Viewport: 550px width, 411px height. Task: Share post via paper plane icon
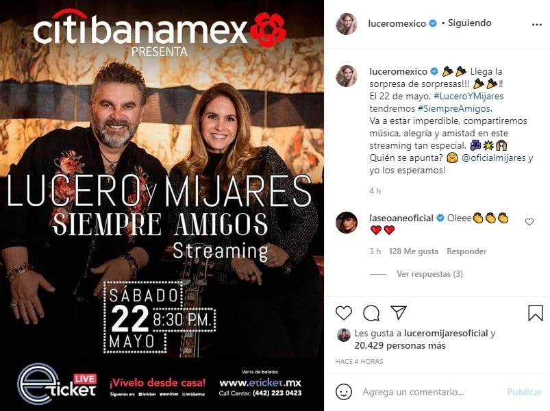pos(399,312)
